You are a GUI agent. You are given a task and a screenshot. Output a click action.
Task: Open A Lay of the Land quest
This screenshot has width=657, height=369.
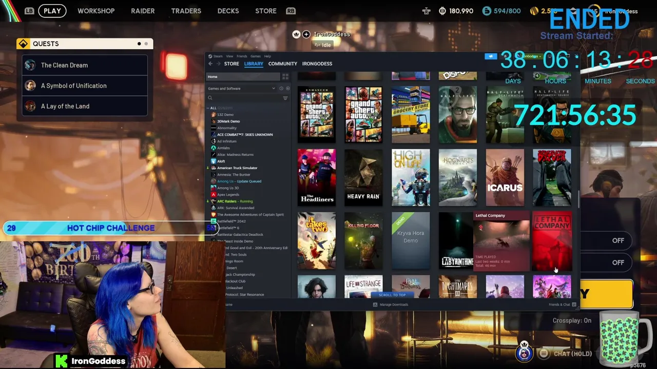click(85, 106)
